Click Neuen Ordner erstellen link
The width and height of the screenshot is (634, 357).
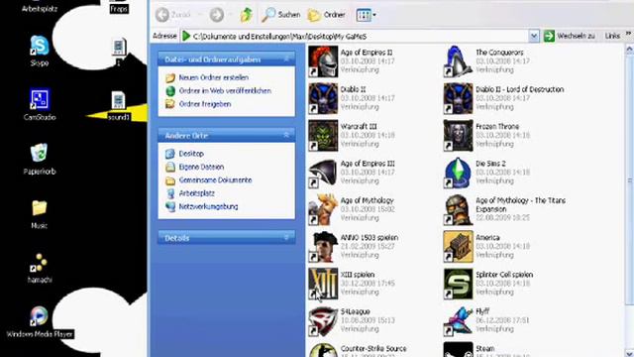214,77
